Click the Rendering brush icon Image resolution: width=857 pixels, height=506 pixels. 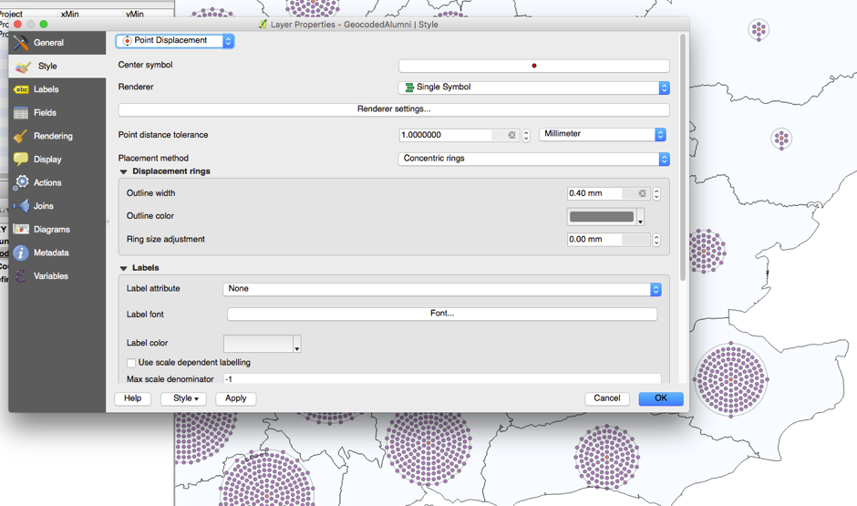coord(21,136)
